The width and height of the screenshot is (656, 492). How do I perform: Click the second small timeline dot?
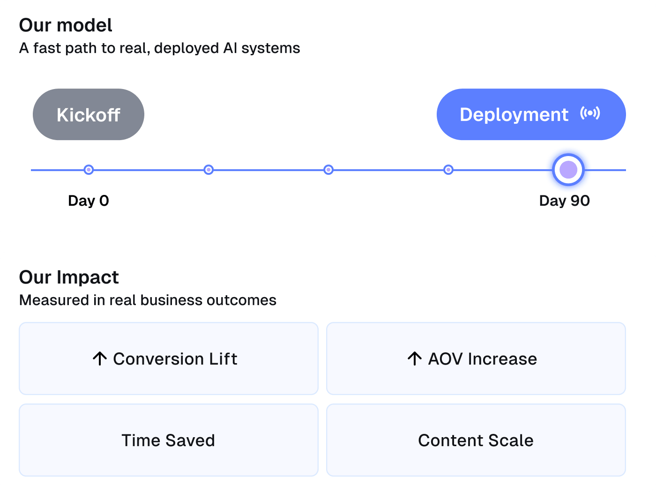click(x=209, y=170)
